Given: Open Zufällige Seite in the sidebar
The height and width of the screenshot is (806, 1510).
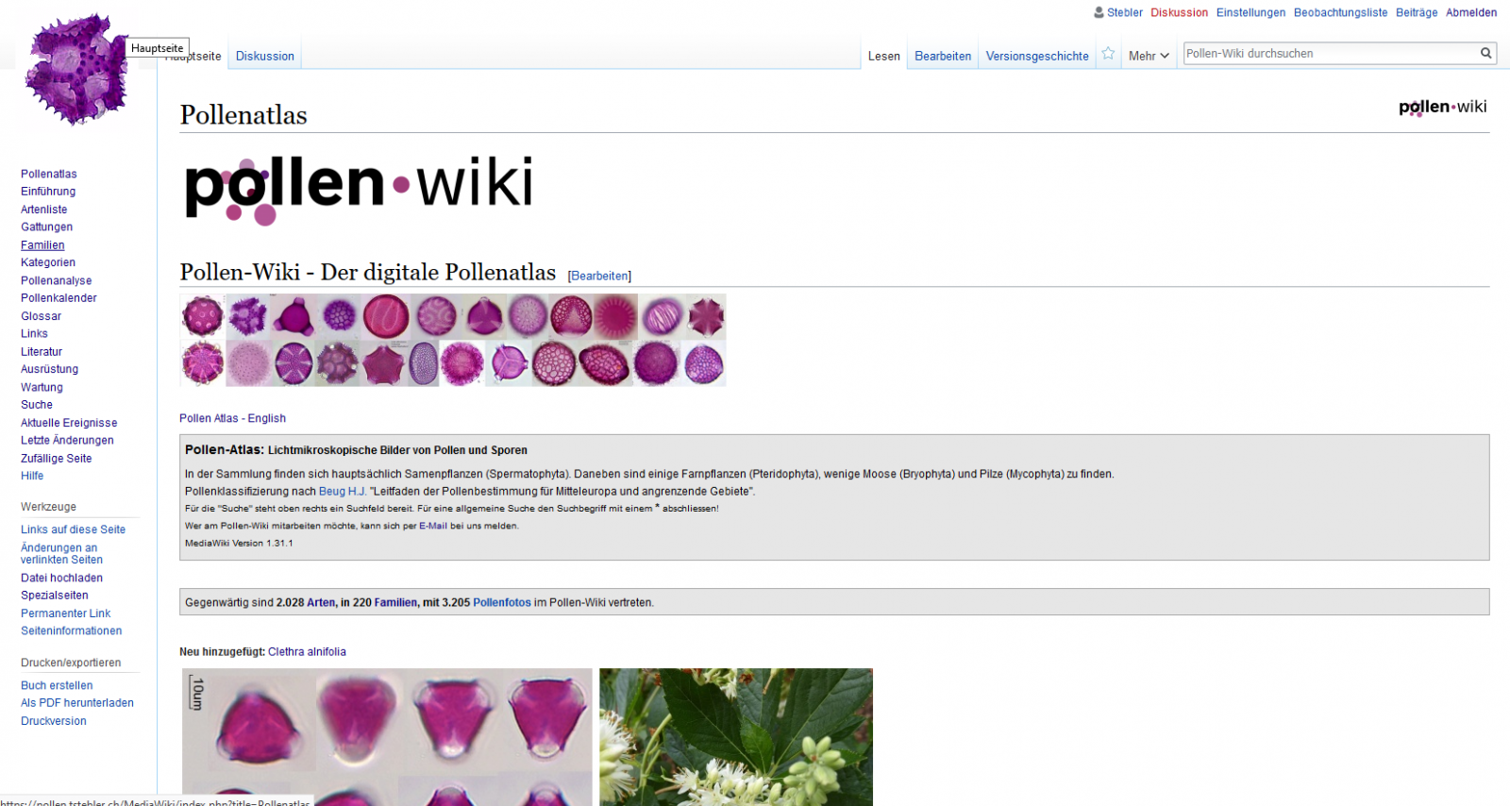Looking at the screenshot, I should pyautogui.click(x=57, y=459).
